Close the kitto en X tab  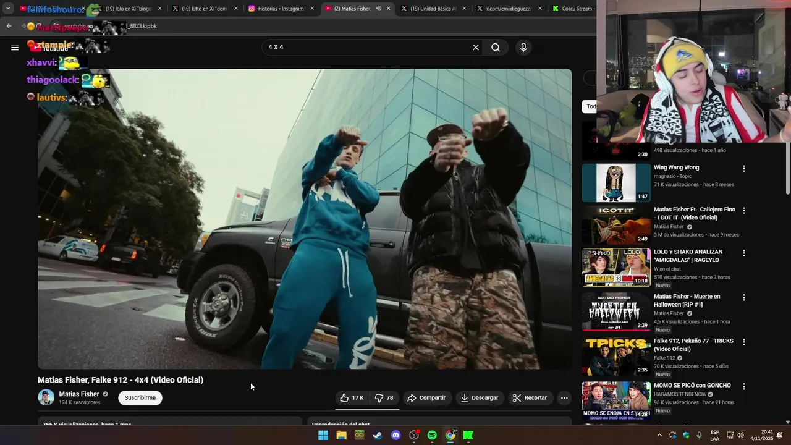[x=236, y=9]
